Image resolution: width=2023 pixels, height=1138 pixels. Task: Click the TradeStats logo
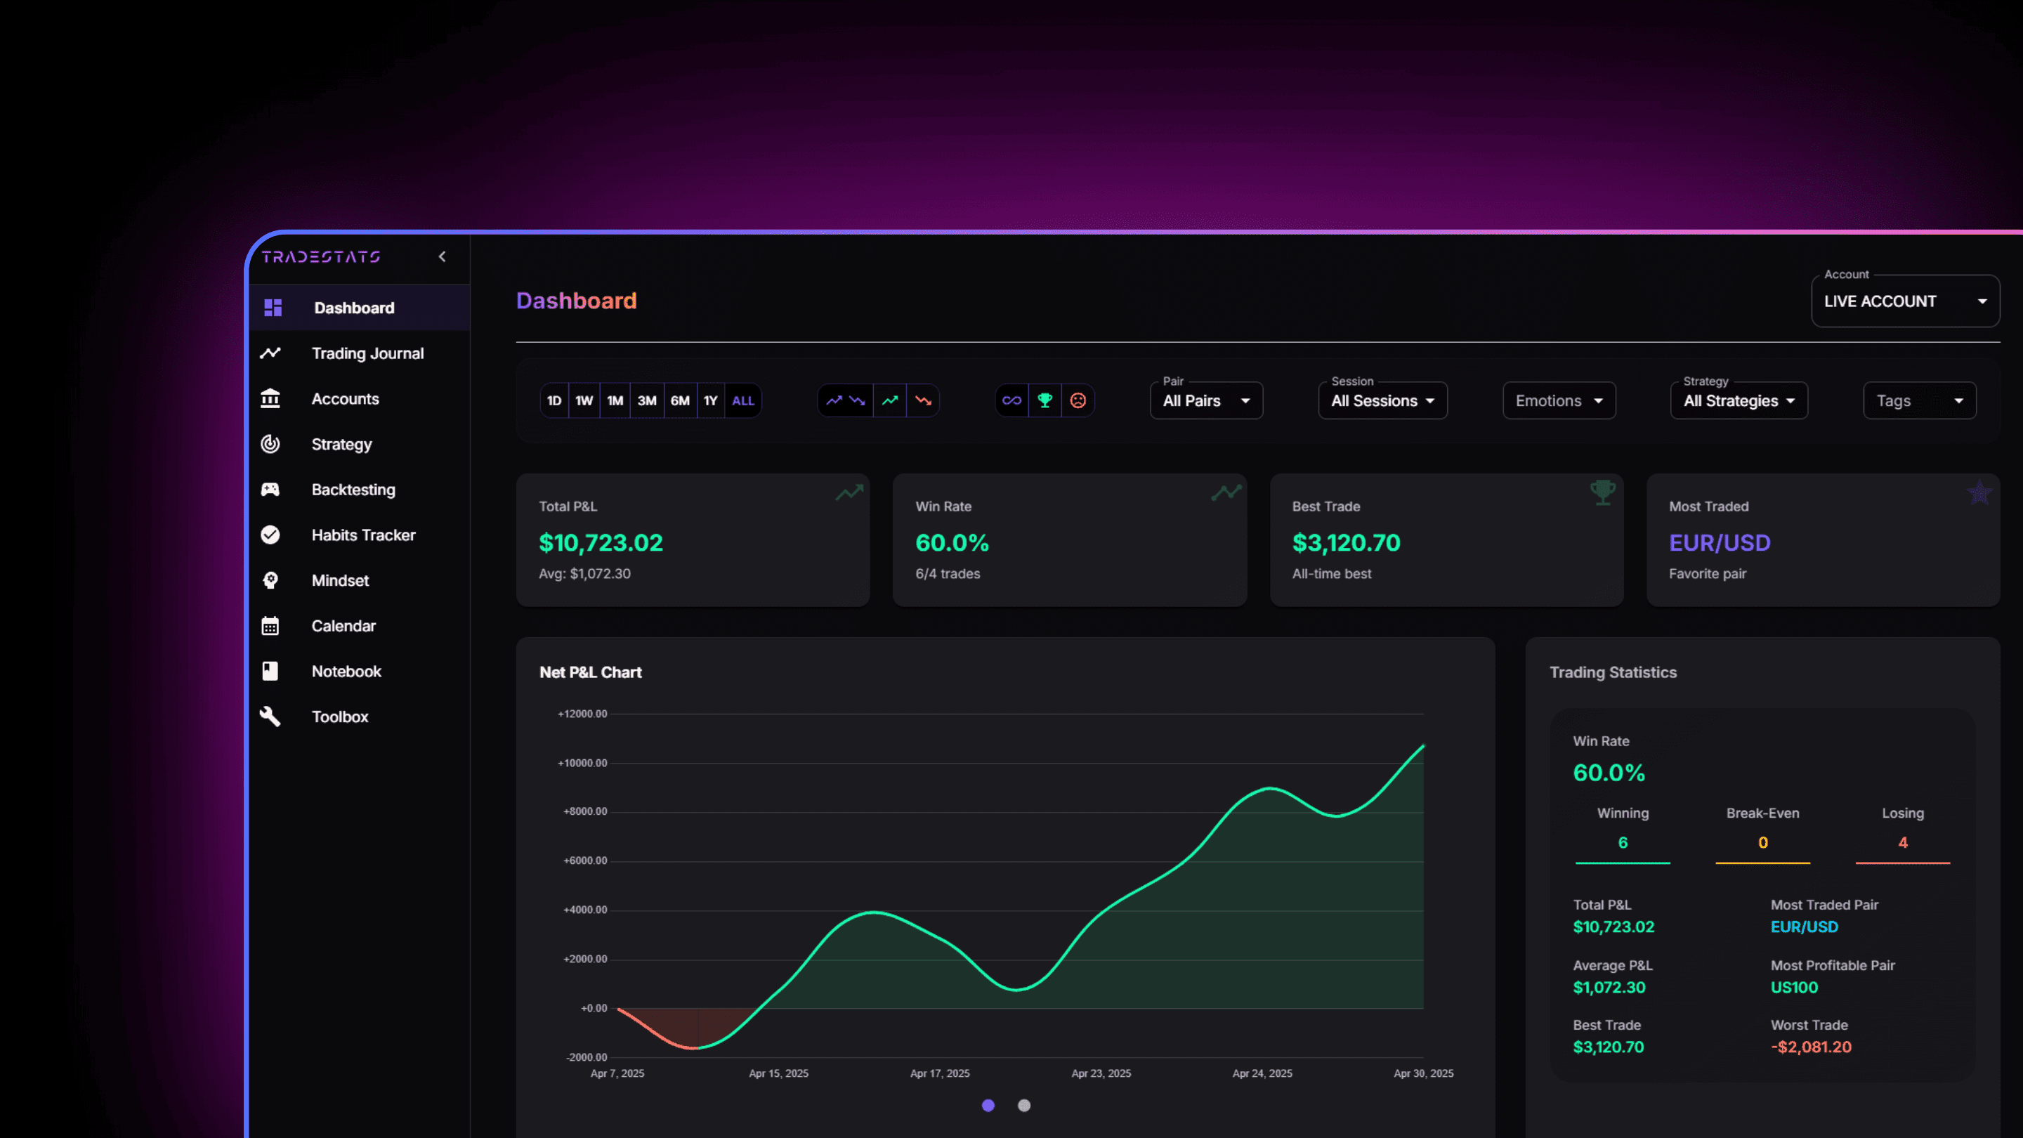point(320,257)
